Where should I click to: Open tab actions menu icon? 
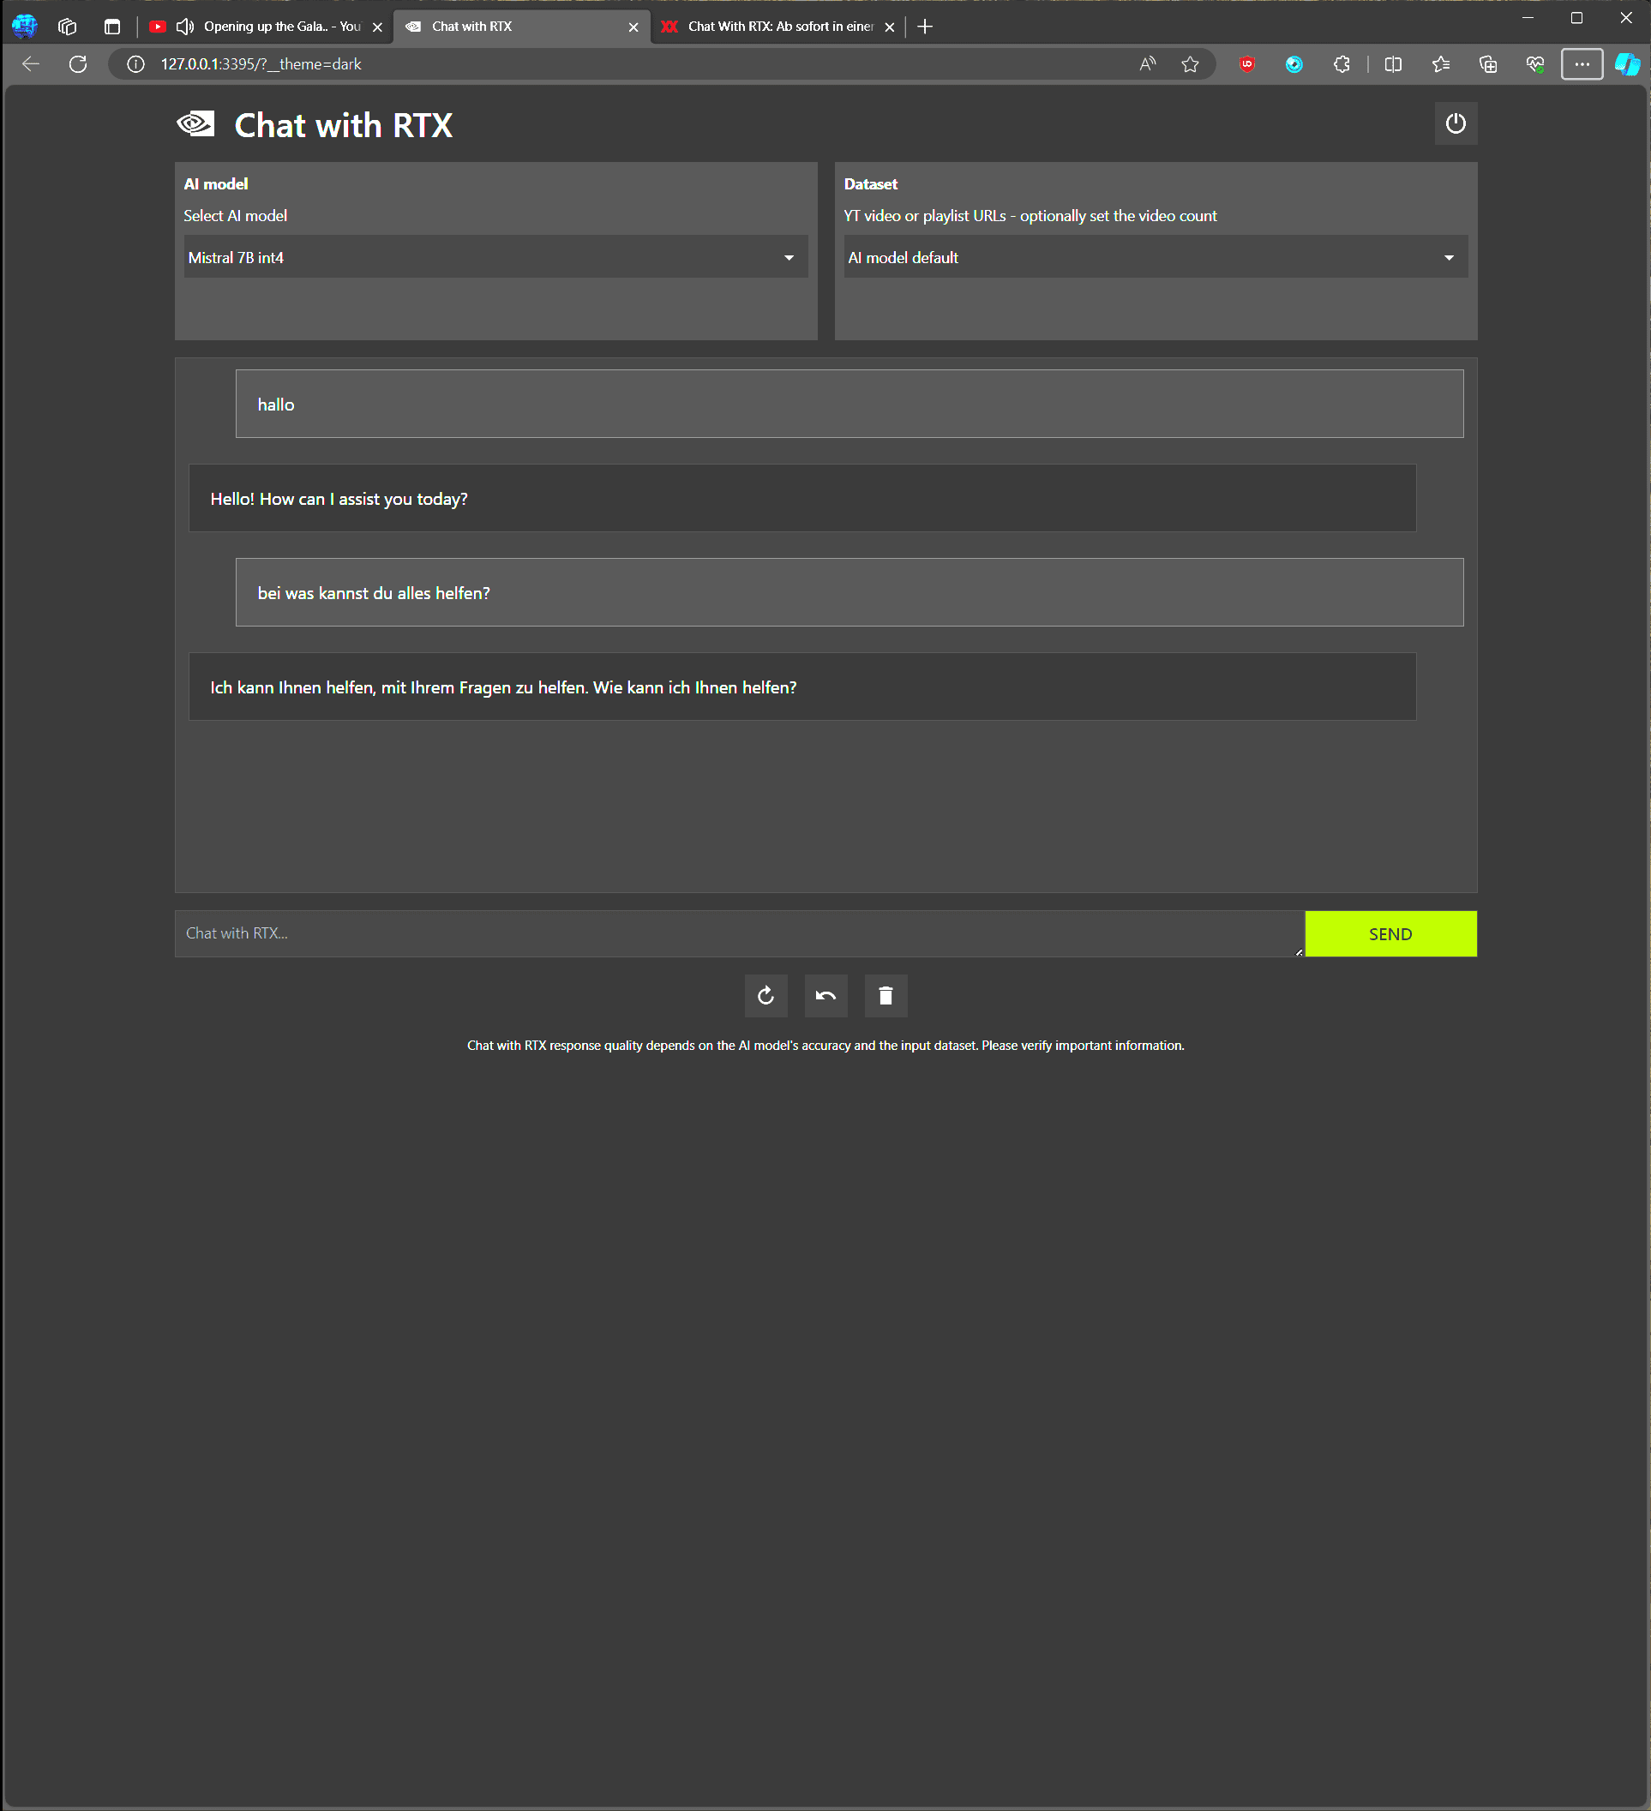(112, 26)
